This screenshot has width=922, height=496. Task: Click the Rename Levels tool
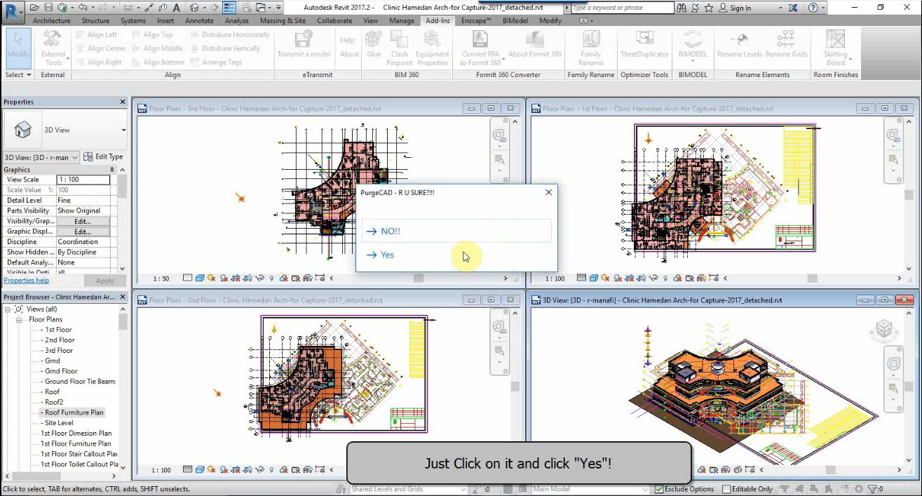click(739, 44)
